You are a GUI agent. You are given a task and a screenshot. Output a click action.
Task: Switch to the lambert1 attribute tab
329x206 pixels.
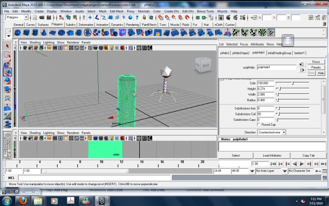[299, 53]
